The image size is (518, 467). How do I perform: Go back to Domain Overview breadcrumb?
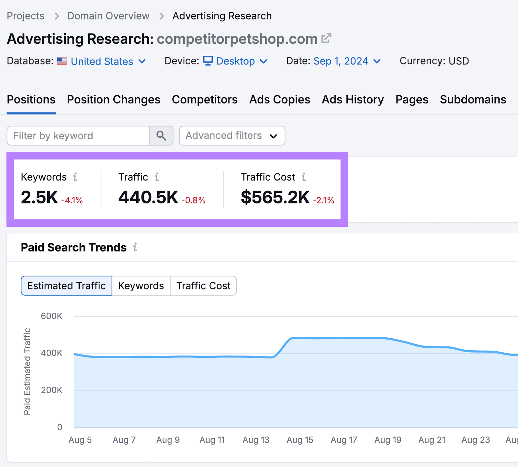click(108, 16)
